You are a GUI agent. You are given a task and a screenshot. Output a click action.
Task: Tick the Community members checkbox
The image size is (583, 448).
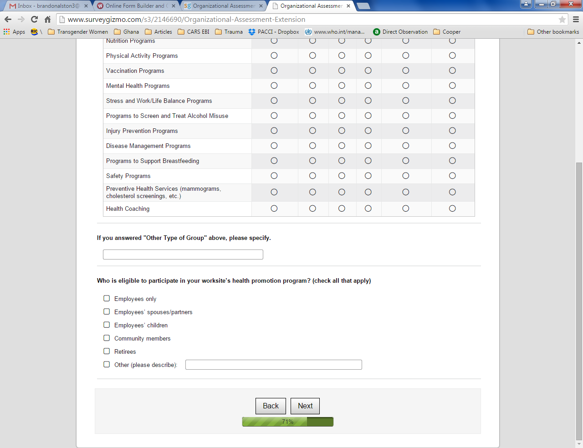click(107, 338)
